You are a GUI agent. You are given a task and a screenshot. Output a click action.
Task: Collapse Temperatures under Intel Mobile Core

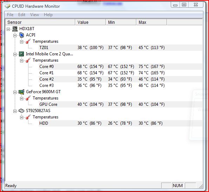(x=21, y=61)
